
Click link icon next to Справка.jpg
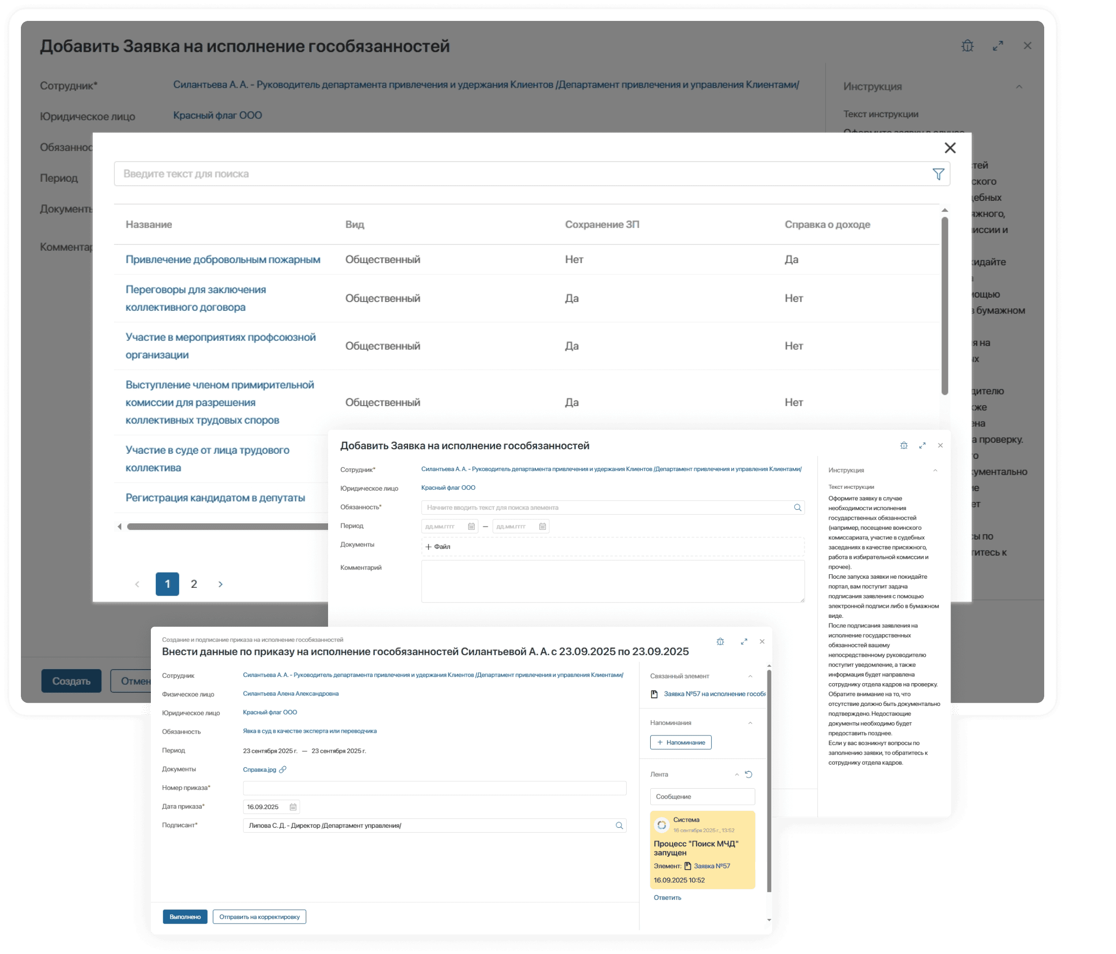283,770
